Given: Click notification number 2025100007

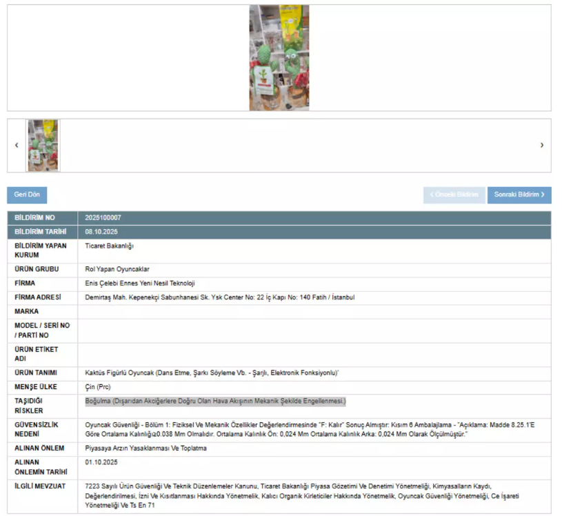Looking at the screenshot, I should click(103, 218).
